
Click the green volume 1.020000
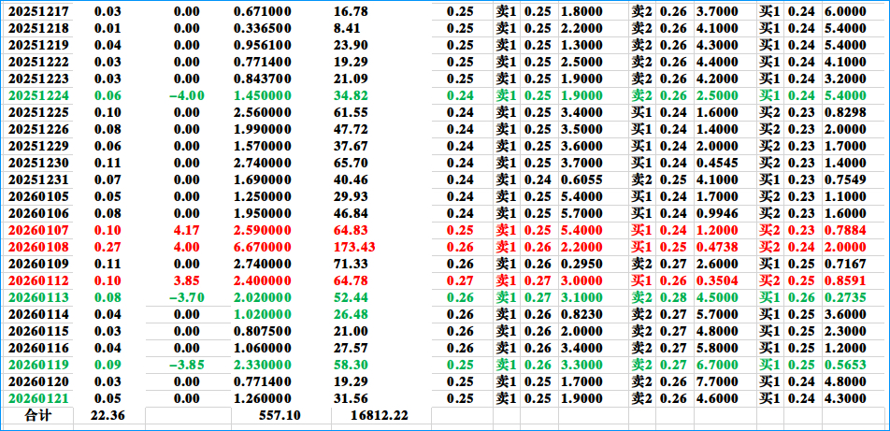coord(263,314)
